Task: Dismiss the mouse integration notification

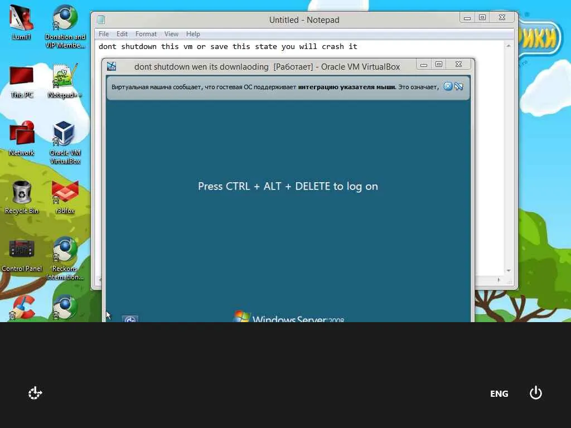Action: pos(448,86)
